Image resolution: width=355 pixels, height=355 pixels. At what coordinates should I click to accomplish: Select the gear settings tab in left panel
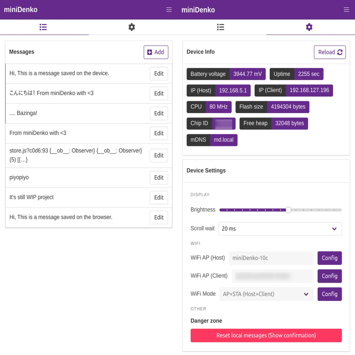132,27
